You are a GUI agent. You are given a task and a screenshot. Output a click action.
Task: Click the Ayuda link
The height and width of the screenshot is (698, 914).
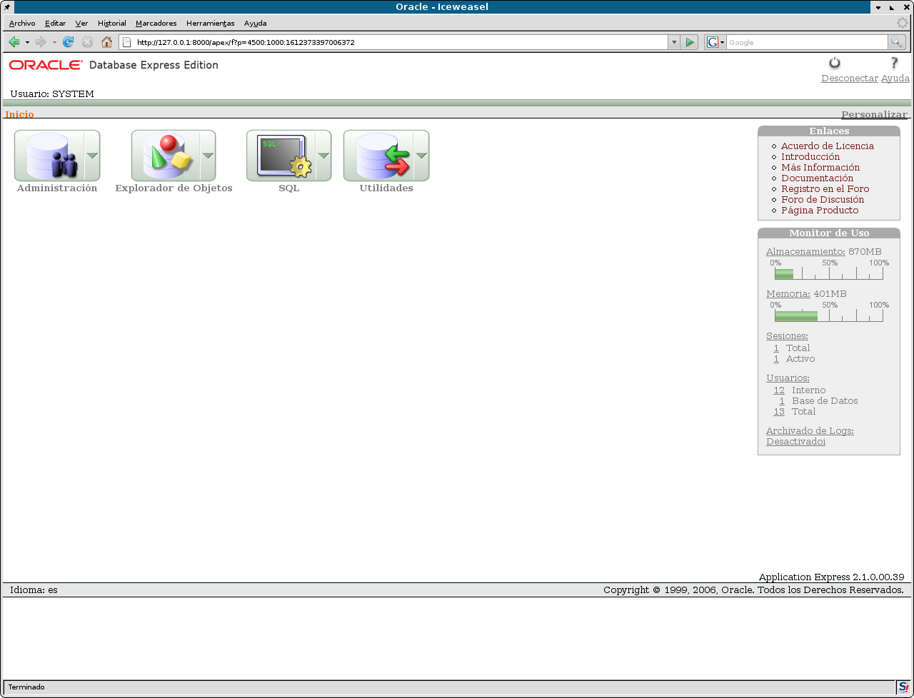point(895,79)
